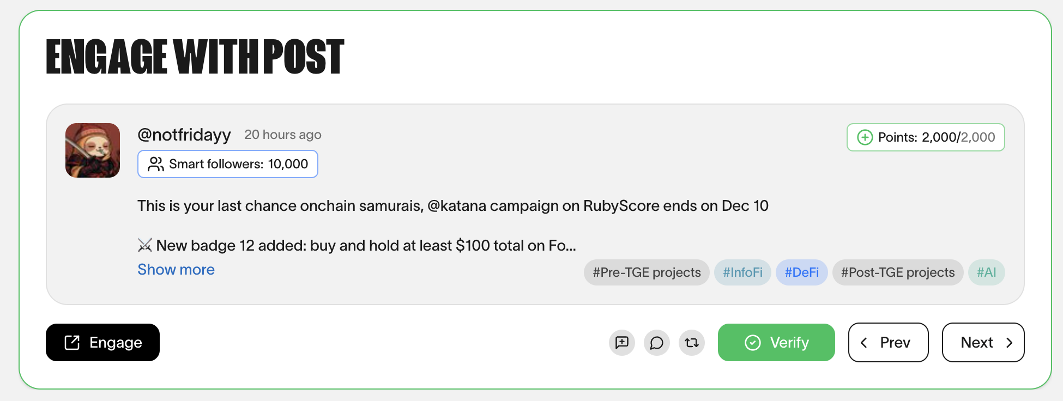Expand the post with Show more
The width and height of the screenshot is (1063, 401).
(x=176, y=270)
